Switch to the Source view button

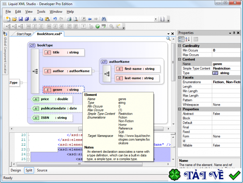pyautogui.click(x=42, y=170)
